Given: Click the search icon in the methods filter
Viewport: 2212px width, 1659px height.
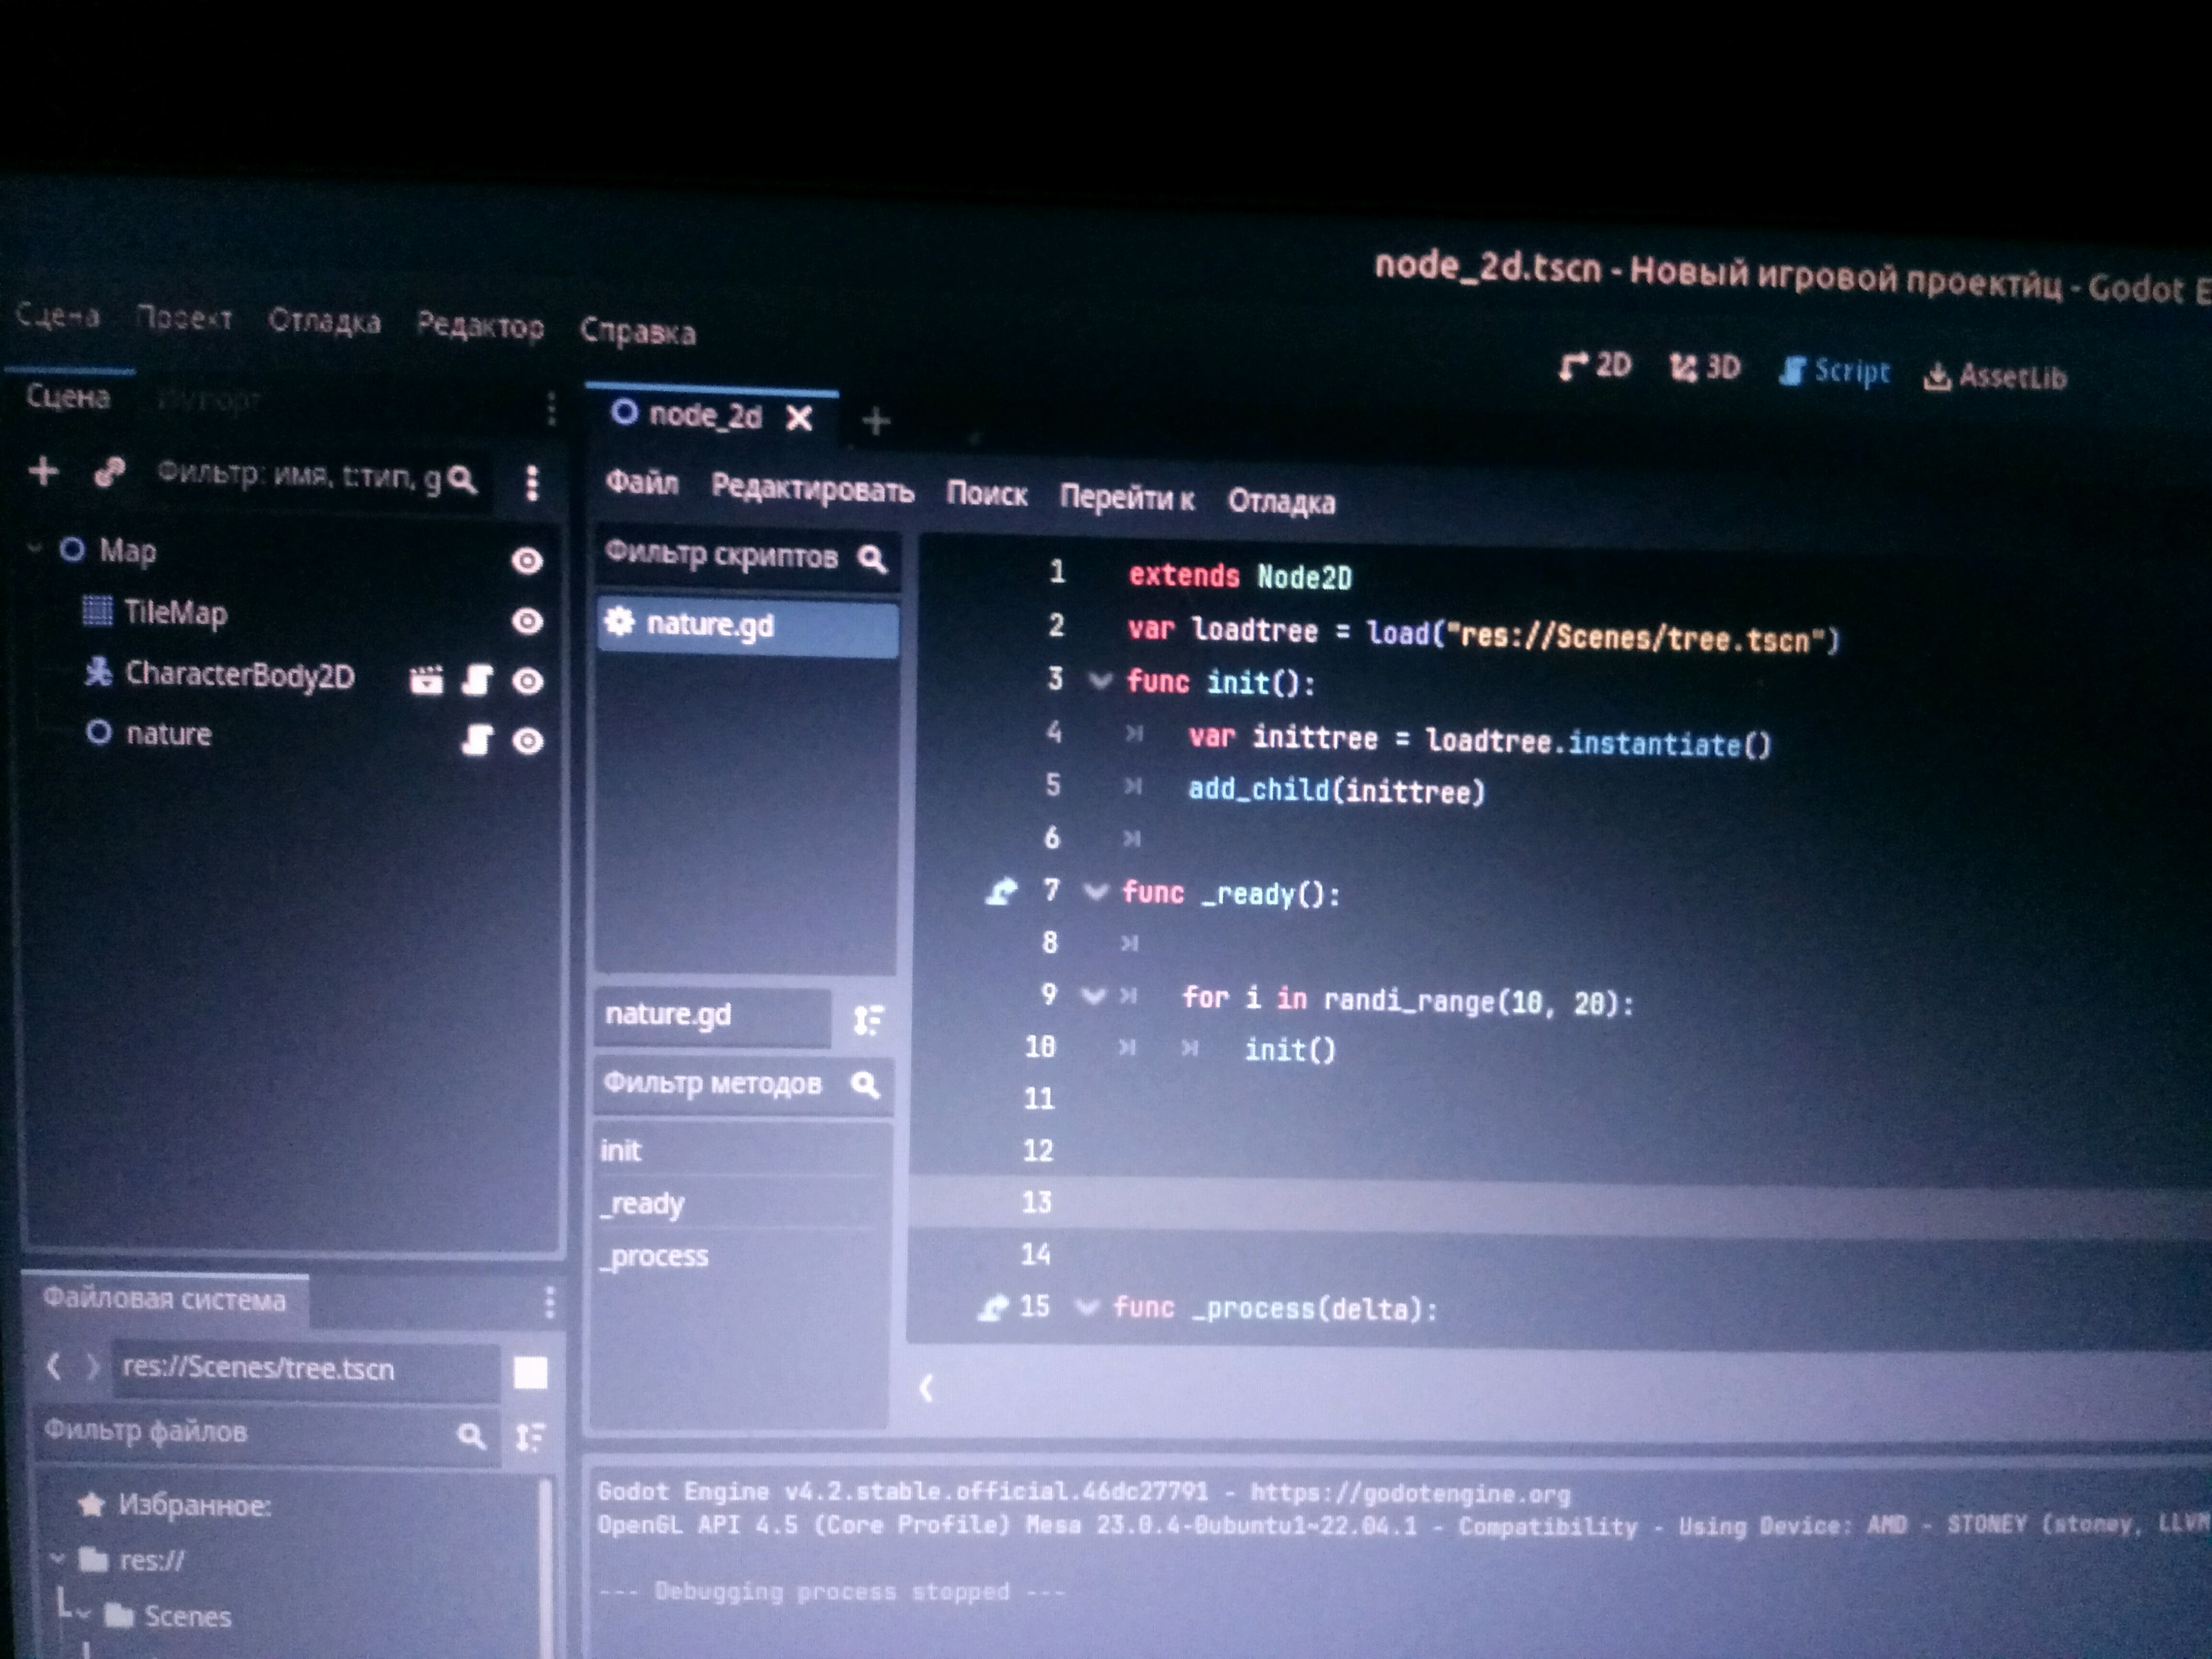Looking at the screenshot, I should (x=865, y=1085).
